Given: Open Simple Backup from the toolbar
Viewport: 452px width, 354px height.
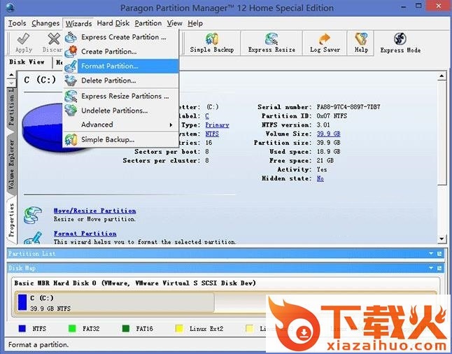Looking at the screenshot, I should pos(212,43).
